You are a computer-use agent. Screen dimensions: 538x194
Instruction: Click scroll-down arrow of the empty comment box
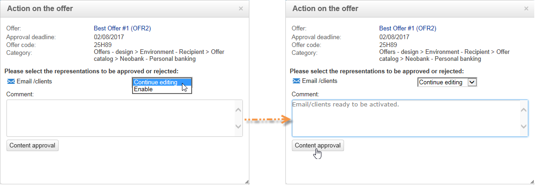pyautogui.click(x=238, y=127)
